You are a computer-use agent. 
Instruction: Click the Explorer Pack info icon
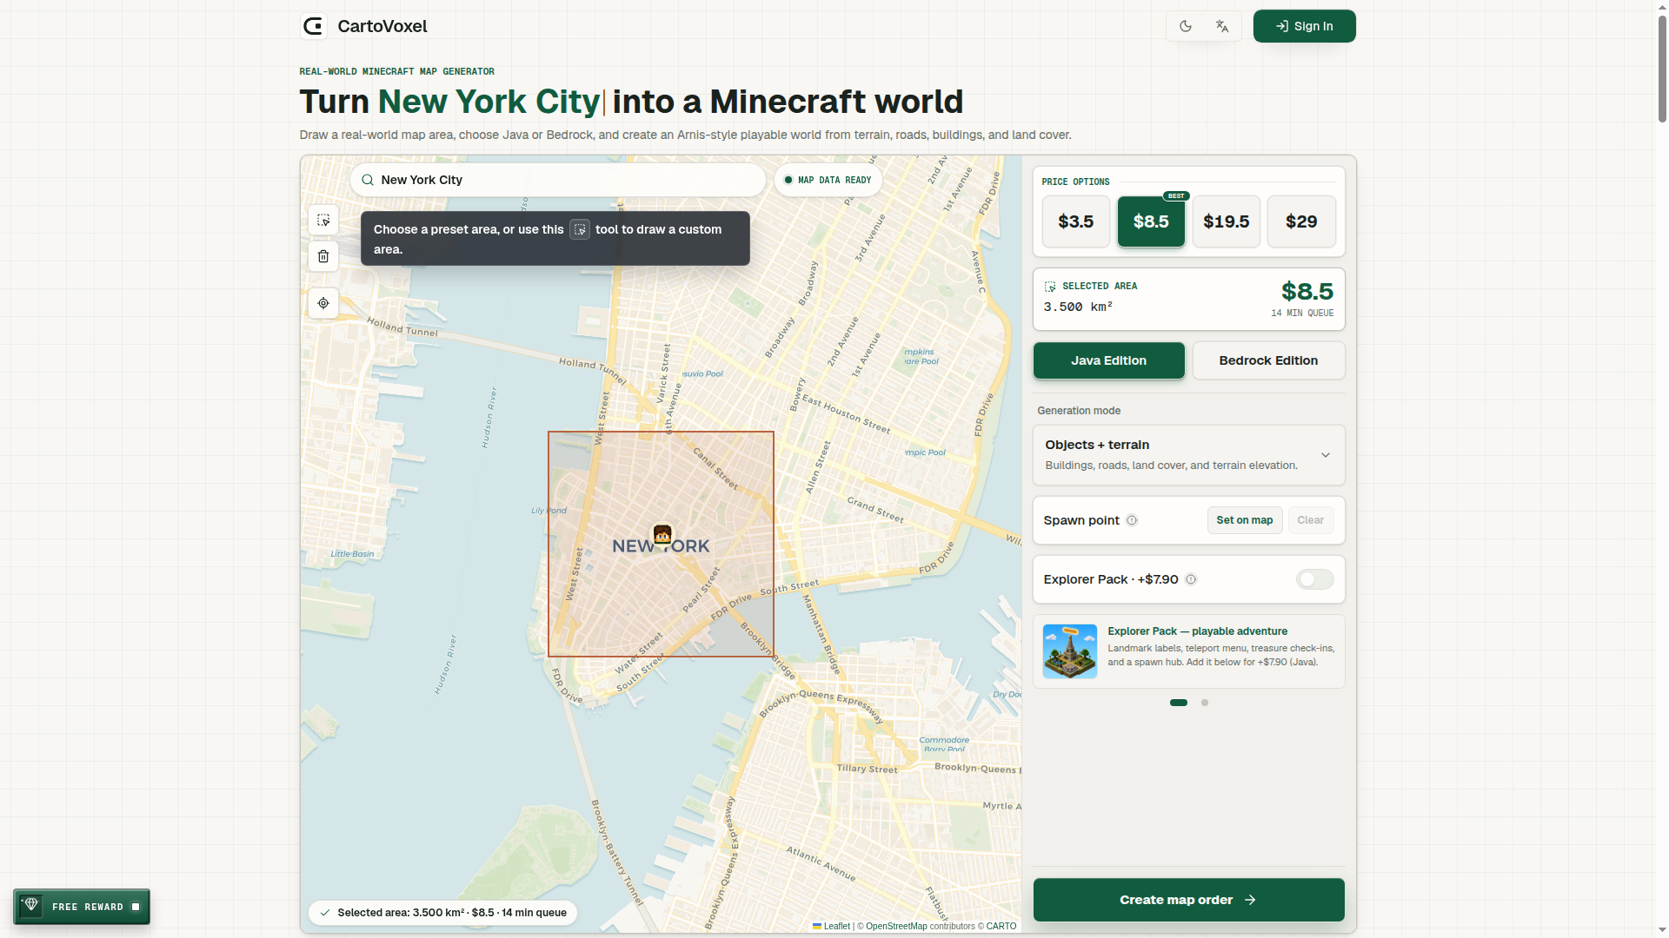1191,579
